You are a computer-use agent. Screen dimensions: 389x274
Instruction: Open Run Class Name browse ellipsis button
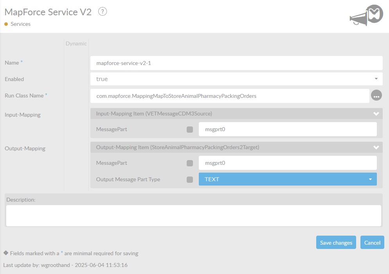376,96
